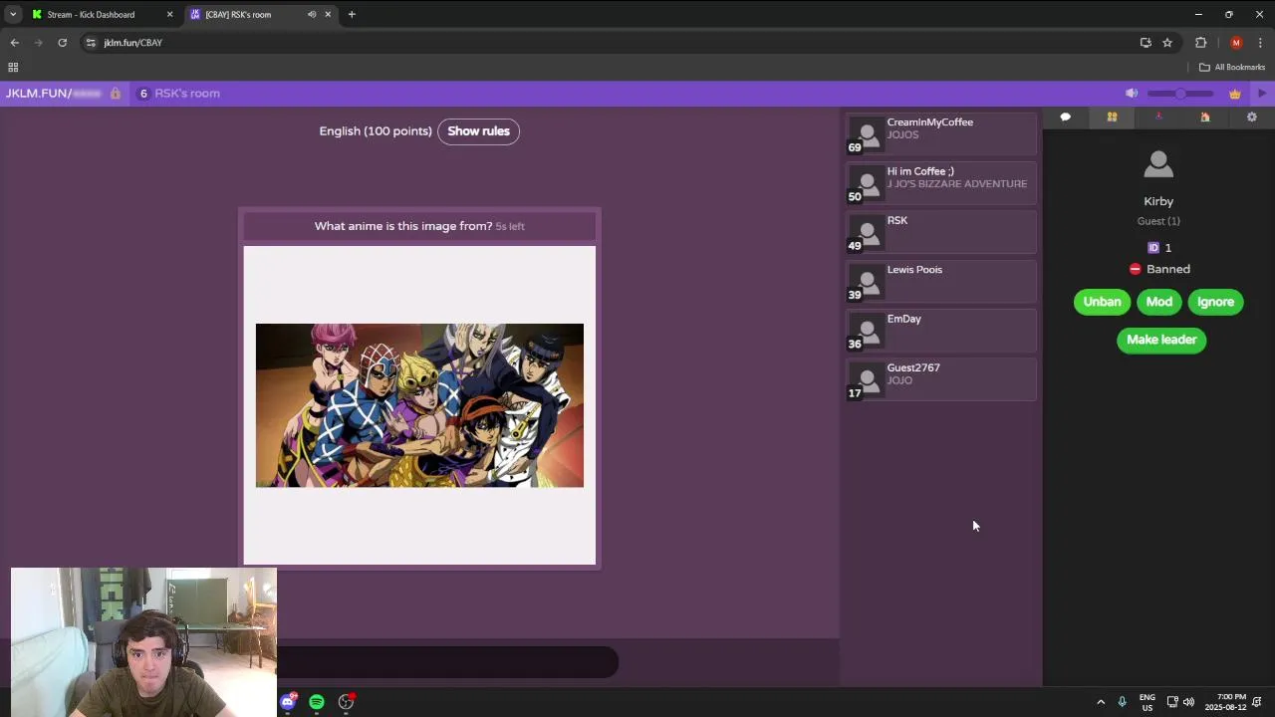Open the ENG US language switcher
1275x717 pixels.
click(1147, 702)
